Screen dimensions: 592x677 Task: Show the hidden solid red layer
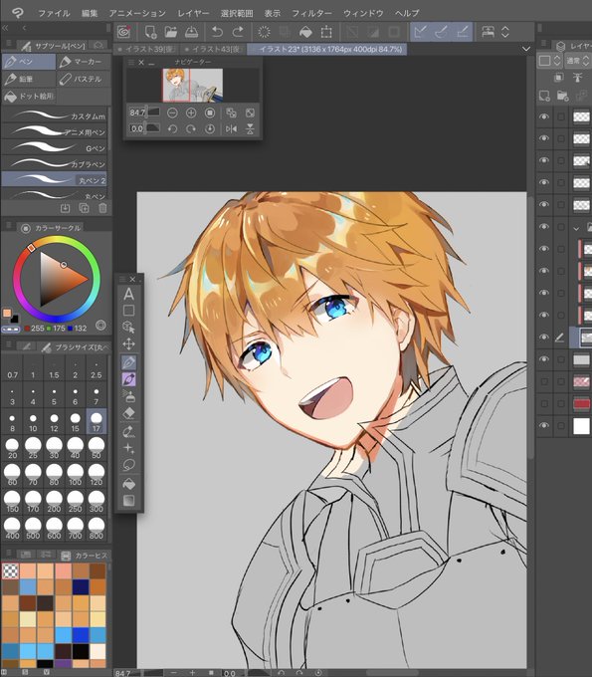544,403
